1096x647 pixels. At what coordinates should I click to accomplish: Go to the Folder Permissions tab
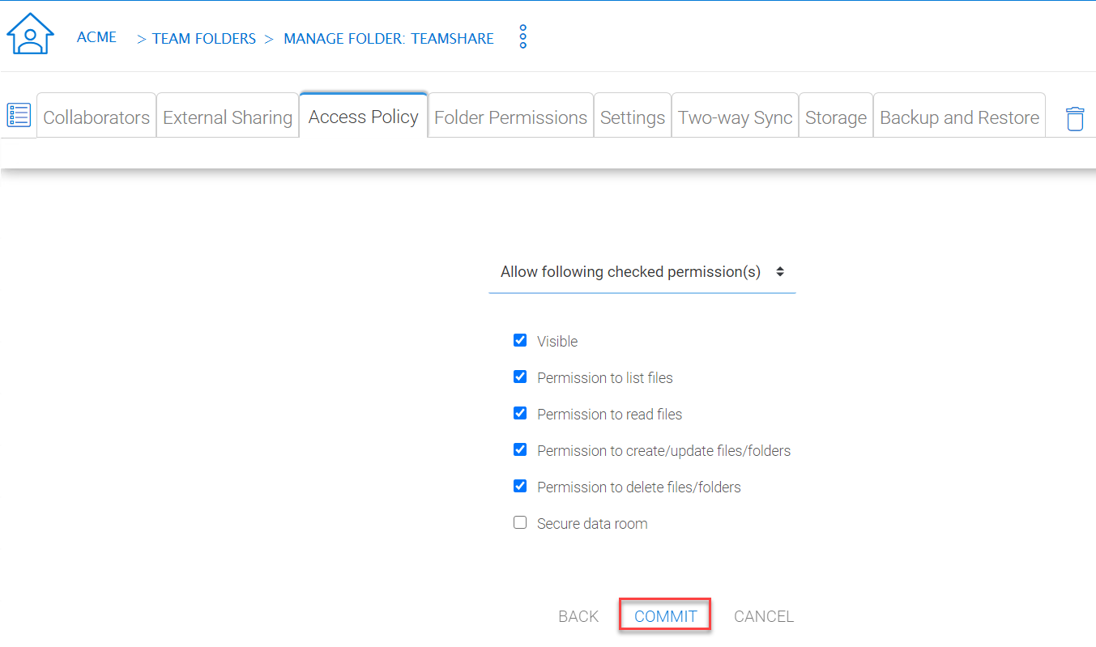[510, 117]
